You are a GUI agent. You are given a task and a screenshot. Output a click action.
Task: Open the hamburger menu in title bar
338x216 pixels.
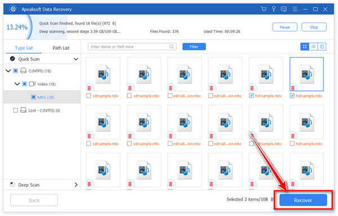(x=295, y=9)
